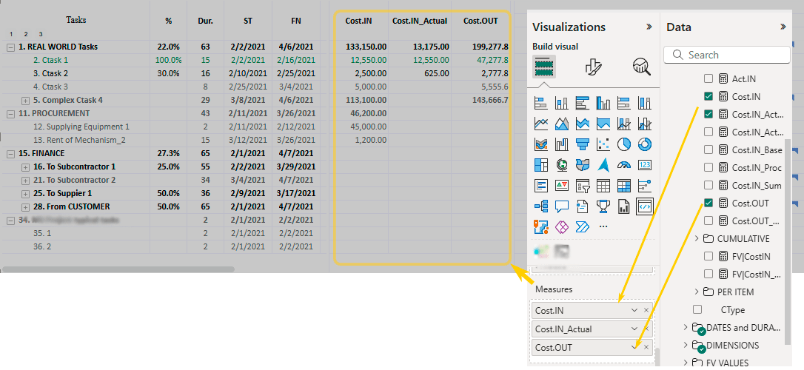Check the Act.IN field checkbox
The width and height of the screenshot is (804, 370).
pyautogui.click(x=708, y=78)
